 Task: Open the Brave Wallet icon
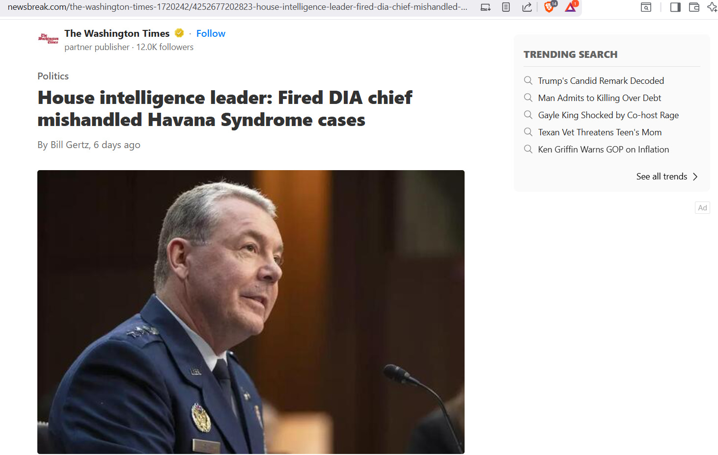click(694, 7)
